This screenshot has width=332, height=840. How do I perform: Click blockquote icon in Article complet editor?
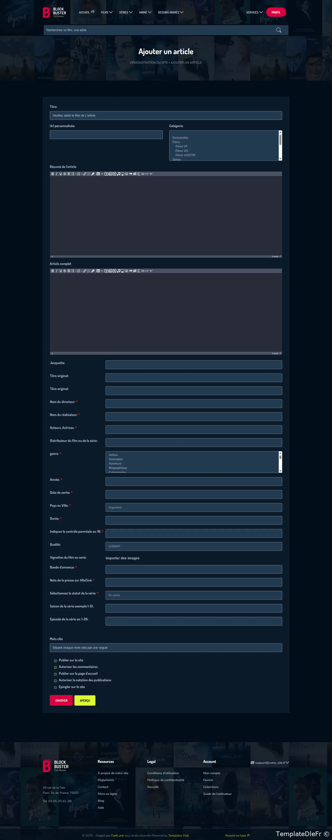pos(131,271)
